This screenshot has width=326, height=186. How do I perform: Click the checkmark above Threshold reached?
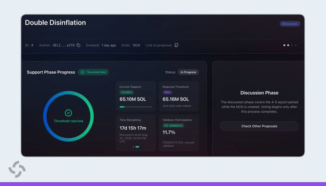tap(69, 113)
